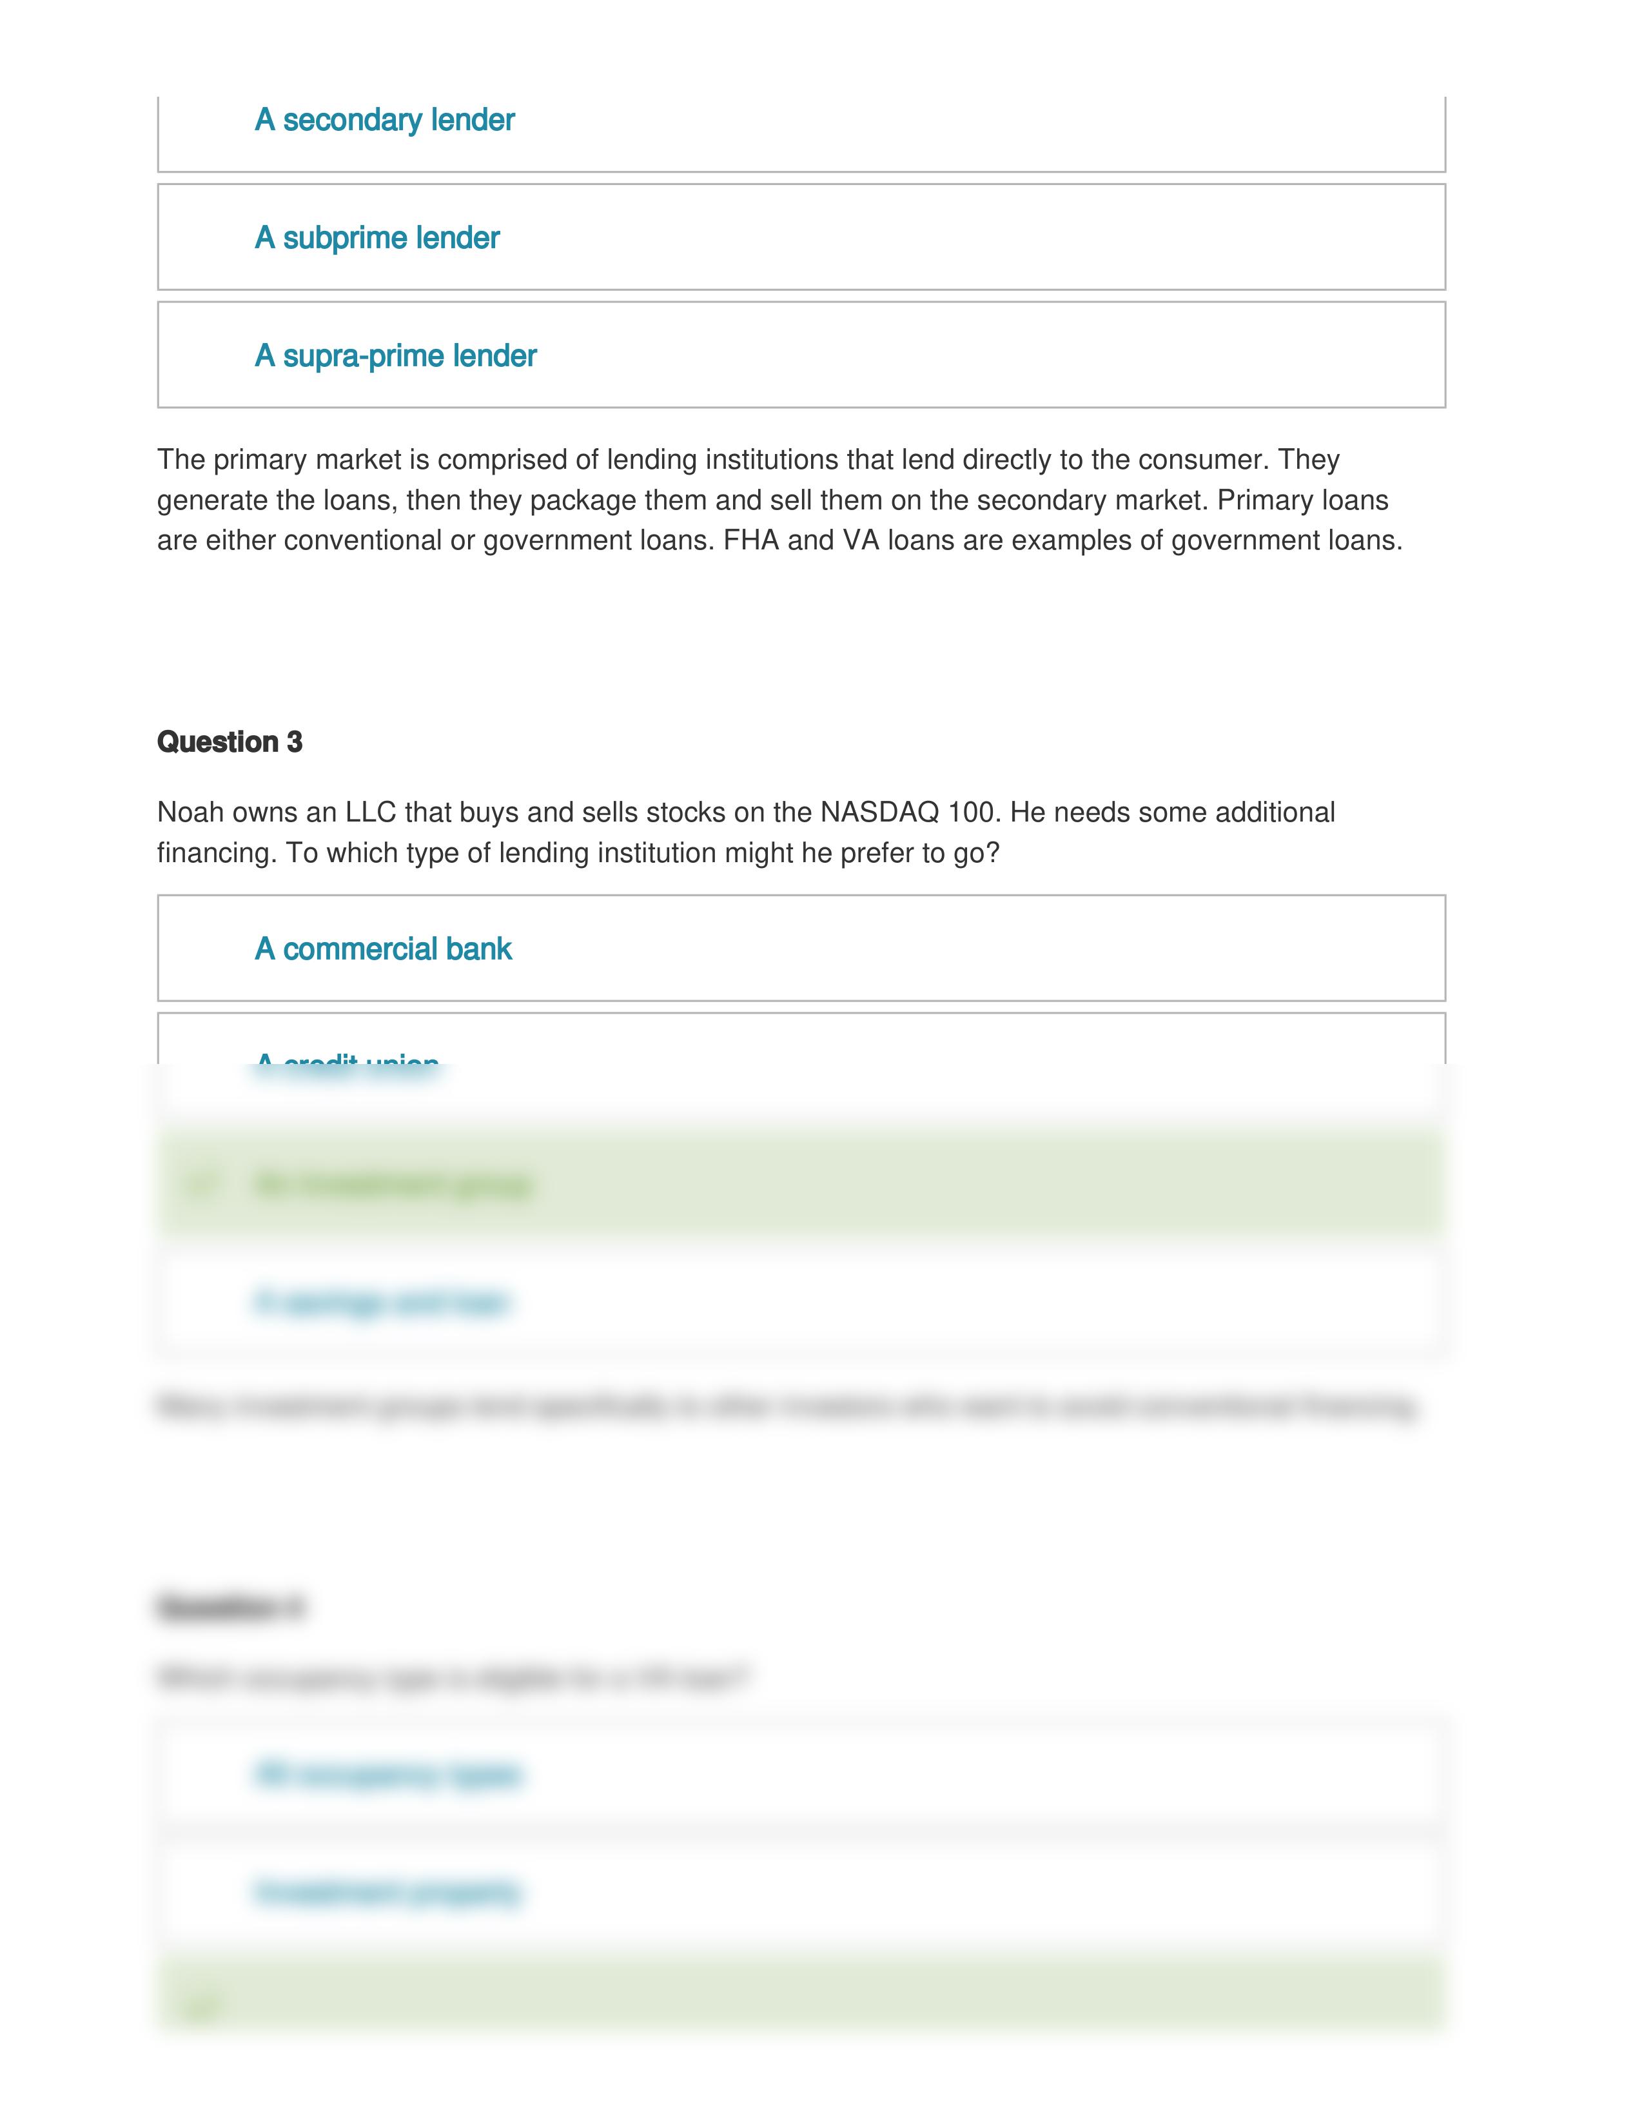Scroll down to view more questions
Viewport: 1644px width, 2128px height.
pos(822,2073)
